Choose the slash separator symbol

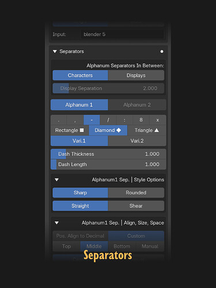[x=108, y=120]
